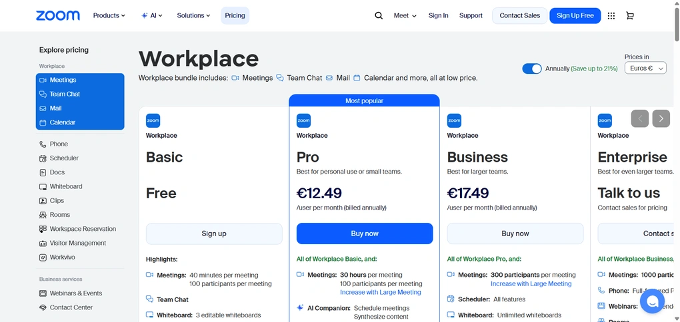
Task: Click the Mail icon in bundle description
Action: coord(329,78)
